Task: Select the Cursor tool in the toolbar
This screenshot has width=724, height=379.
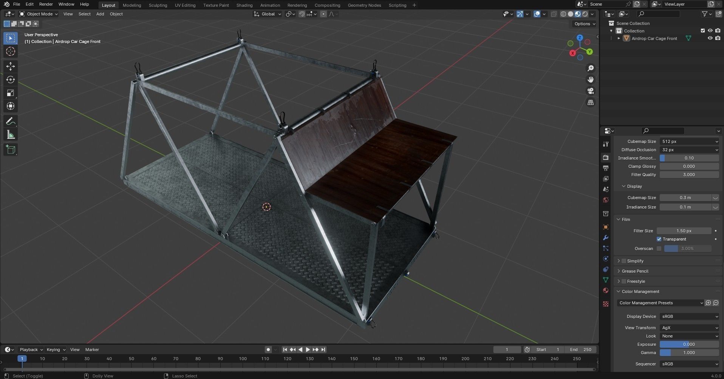Action: 11,51
